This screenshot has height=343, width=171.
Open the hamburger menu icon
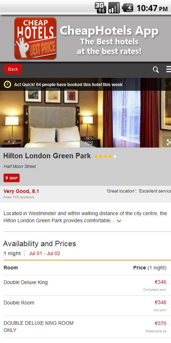[169, 69]
